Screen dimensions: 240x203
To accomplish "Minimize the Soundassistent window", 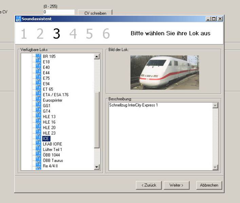I will point(208,19).
